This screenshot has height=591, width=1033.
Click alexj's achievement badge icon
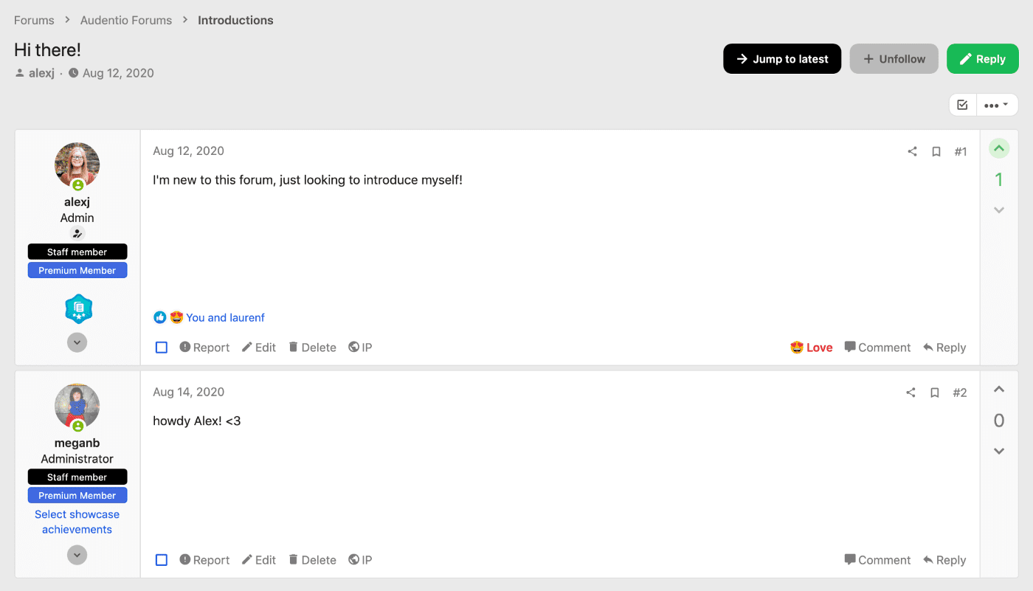click(x=78, y=309)
